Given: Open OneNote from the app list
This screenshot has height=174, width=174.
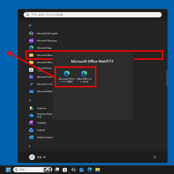Looking at the screenshot, I should [x=38, y=123].
